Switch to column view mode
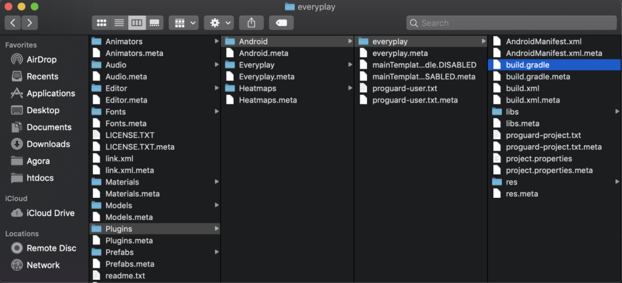Image resolution: width=622 pixels, height=283 pixels. tap(137, 23)
